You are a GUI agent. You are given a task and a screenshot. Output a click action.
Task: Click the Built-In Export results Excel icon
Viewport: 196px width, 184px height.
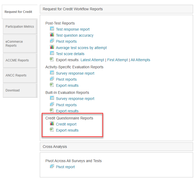[52, 110]
